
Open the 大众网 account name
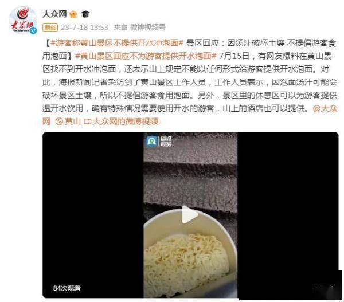tap(54, 14)
